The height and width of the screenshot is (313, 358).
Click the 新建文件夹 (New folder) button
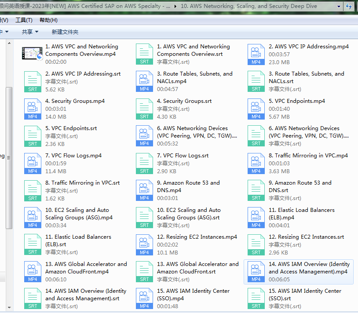[x=65, y=32]
